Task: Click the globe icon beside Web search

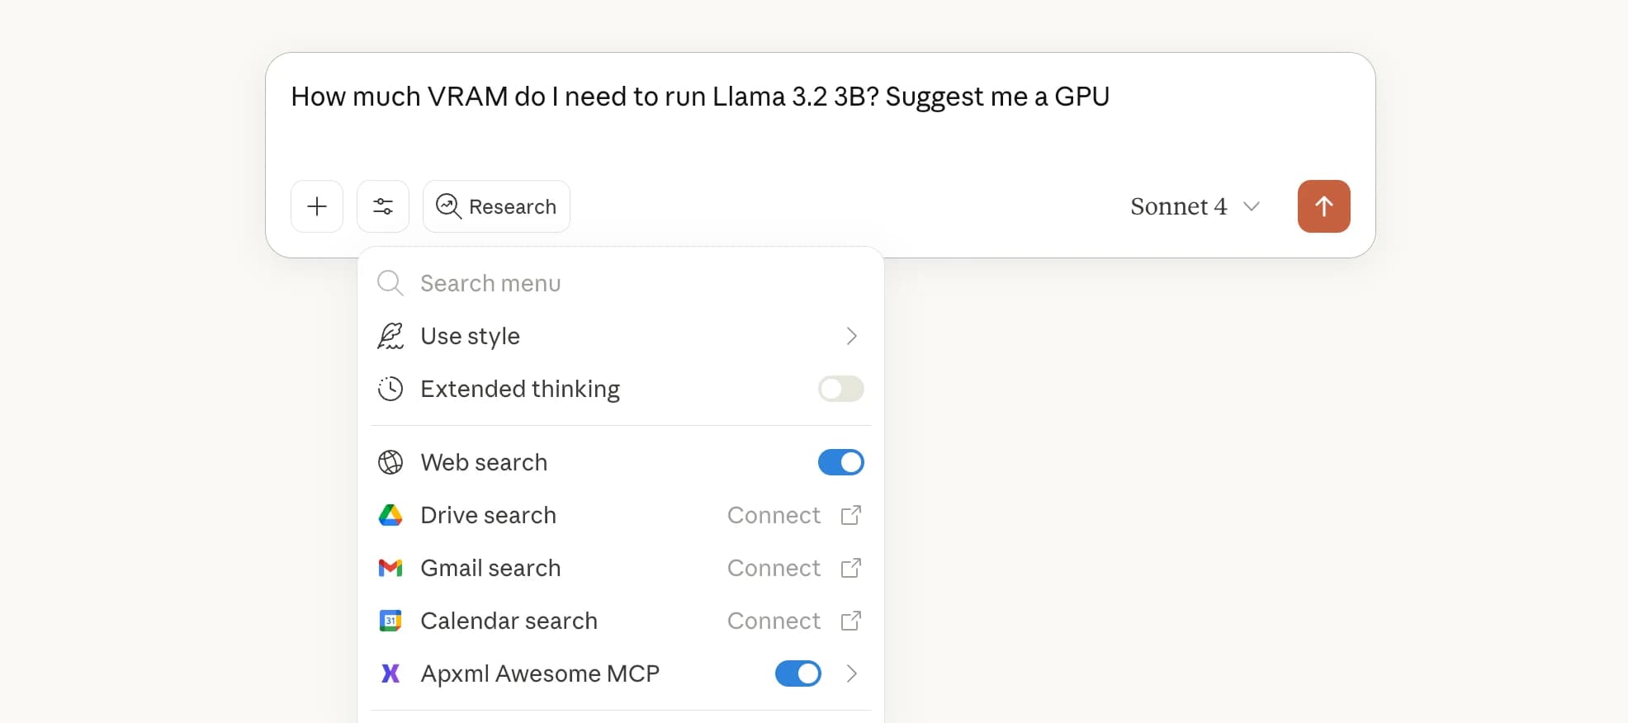Action: click(x=390, y=462)
